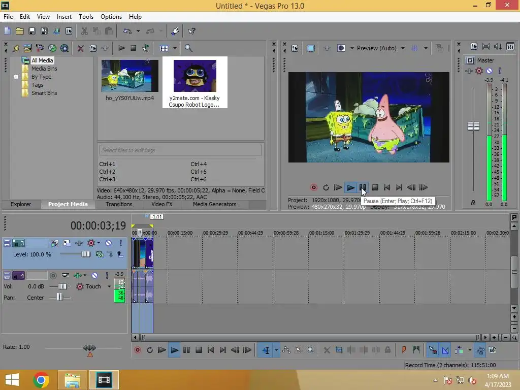Click the Record button in preview window

coord(313,187)
